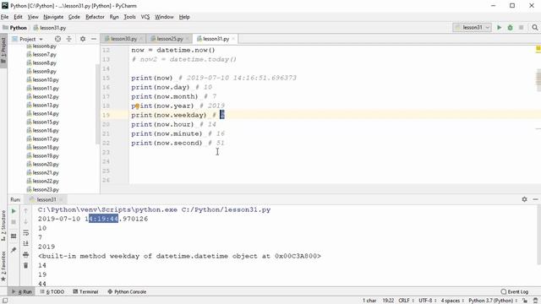Click the yellow inspection indicator in the editor corner

tap(538, 49)
